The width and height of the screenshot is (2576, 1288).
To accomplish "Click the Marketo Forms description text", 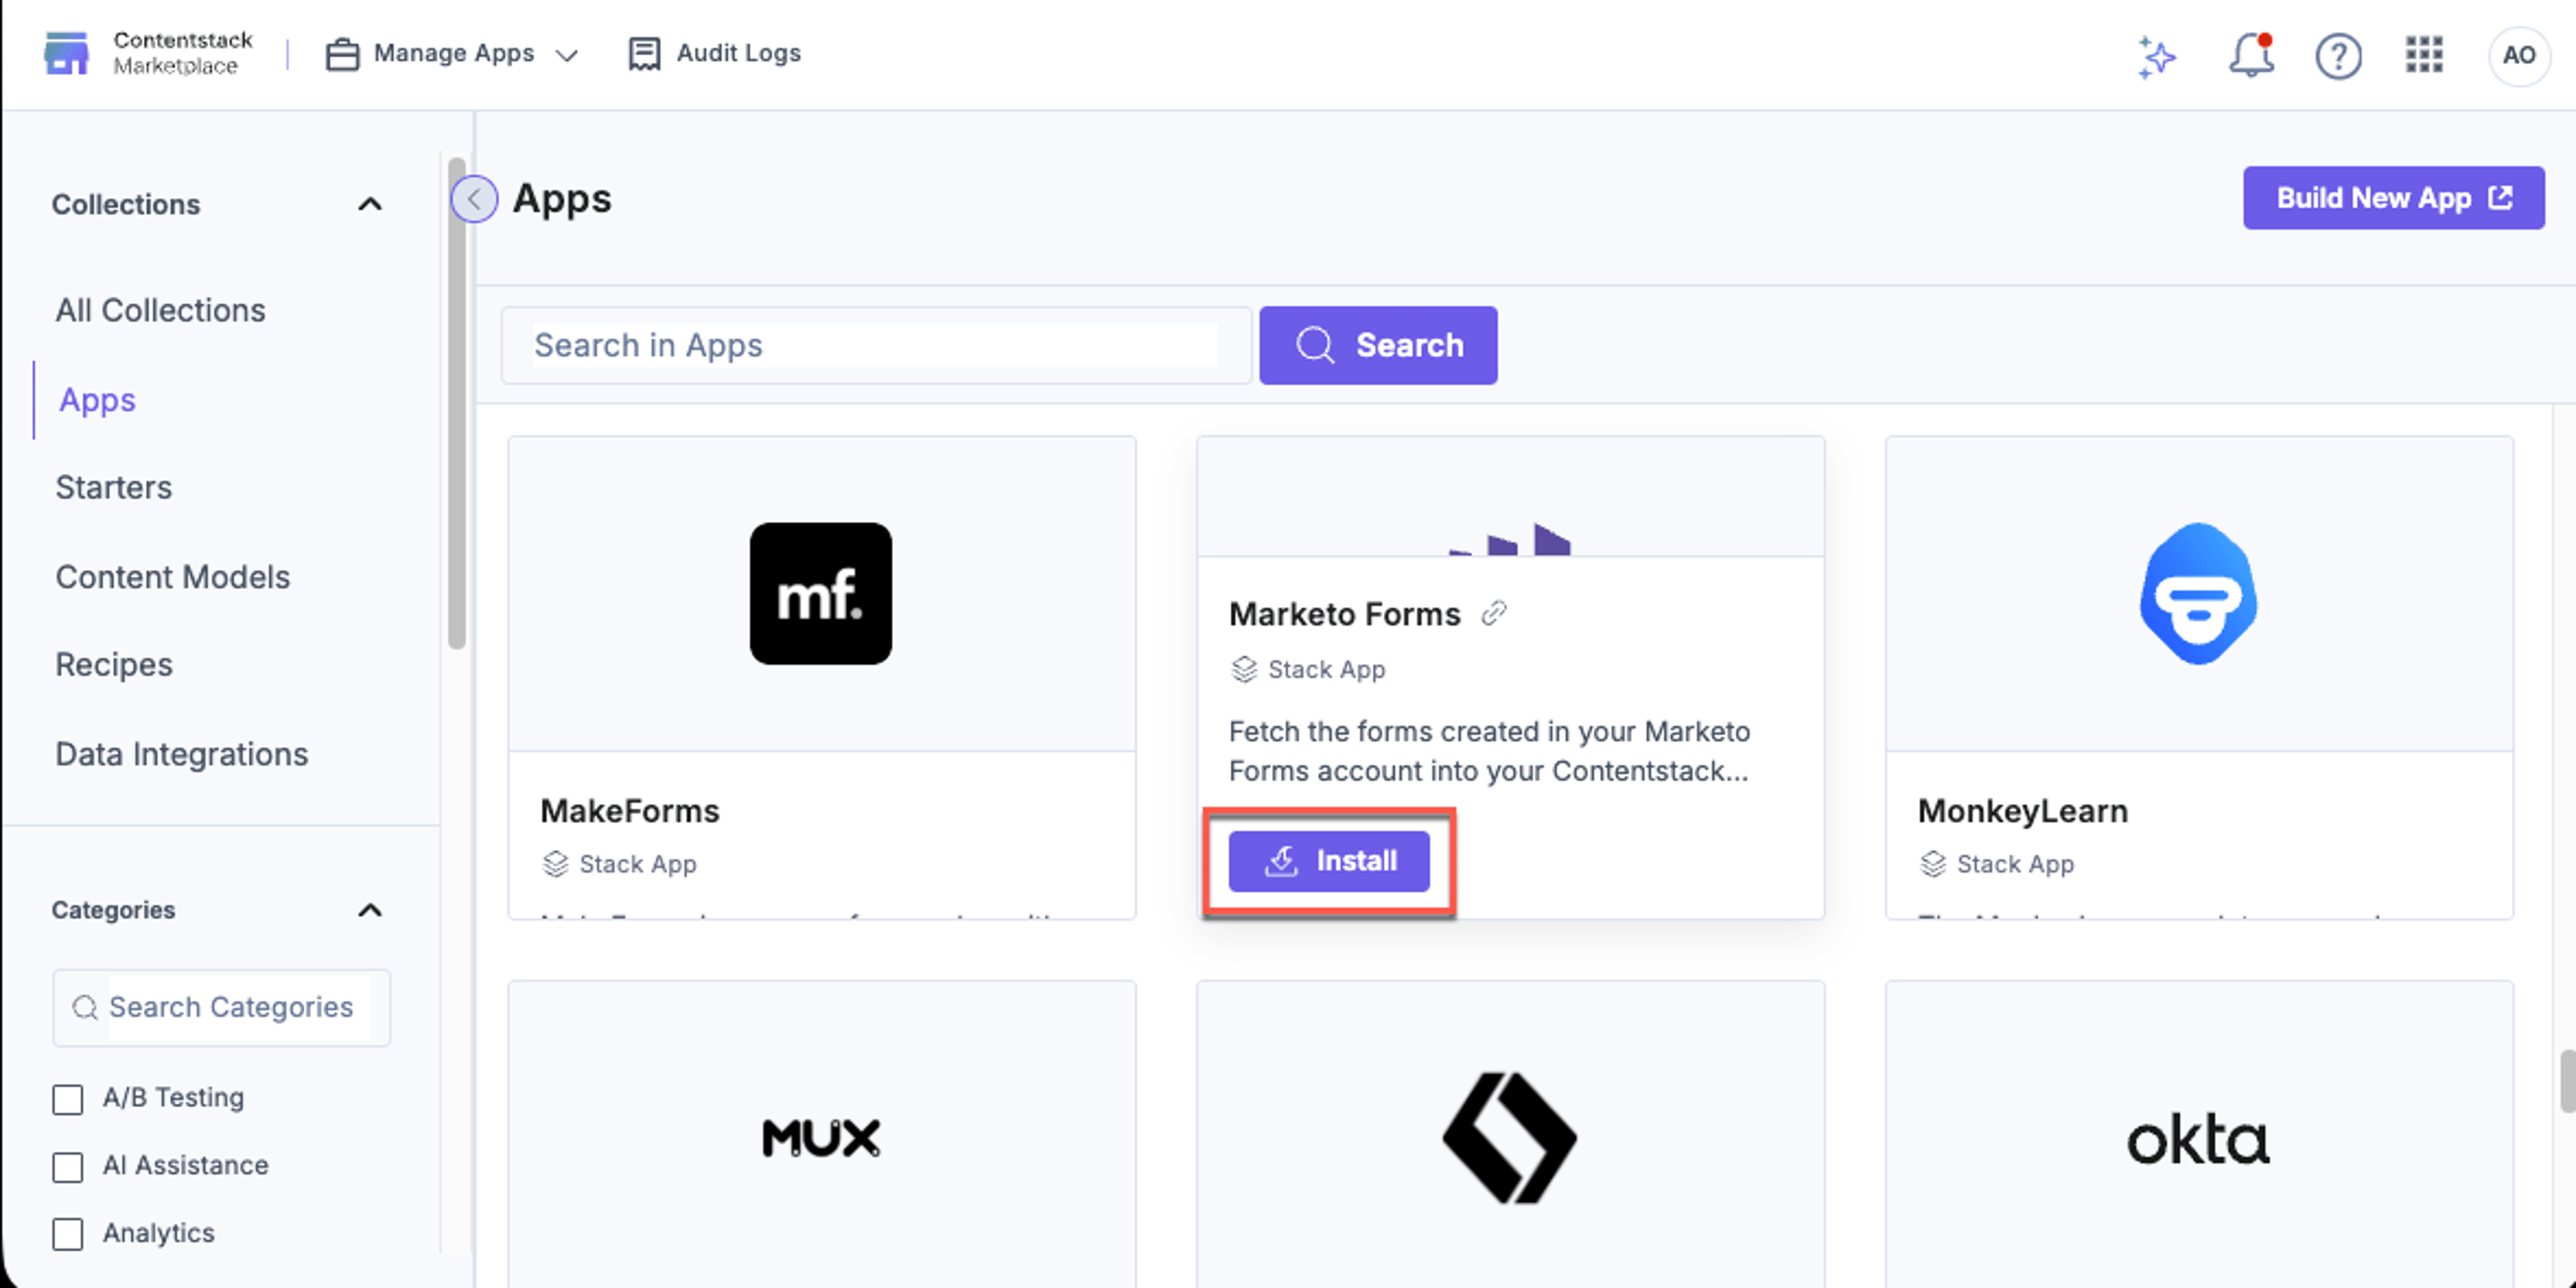I will pos(1489,751).
